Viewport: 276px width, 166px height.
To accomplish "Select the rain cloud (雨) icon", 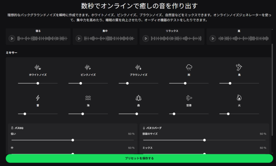I will [189, 67].
